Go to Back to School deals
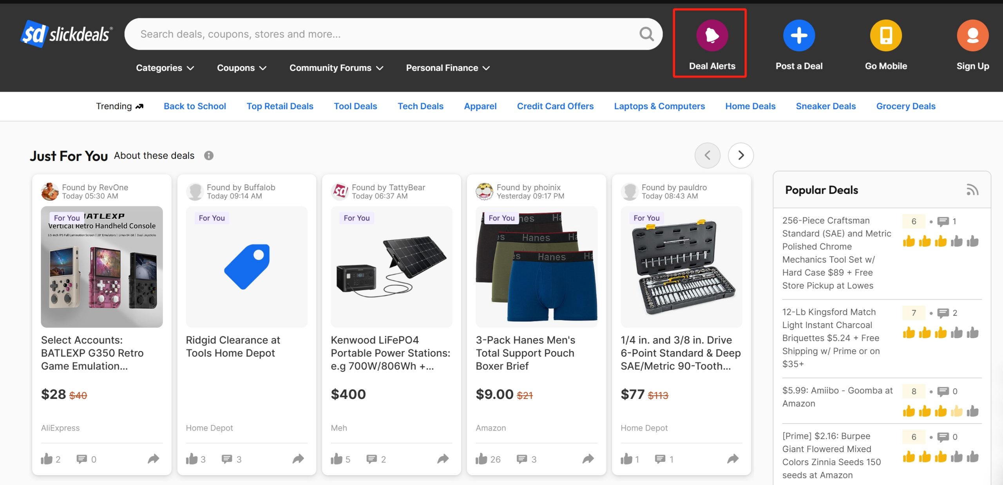The image size is (1003, 485). pos(195,106)
